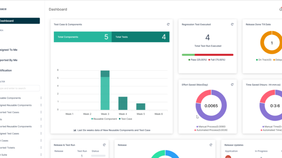Click the Dashboard page heading

tap(58, 9)
